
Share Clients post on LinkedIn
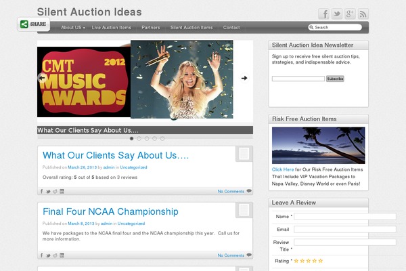(x=62, y=191)
